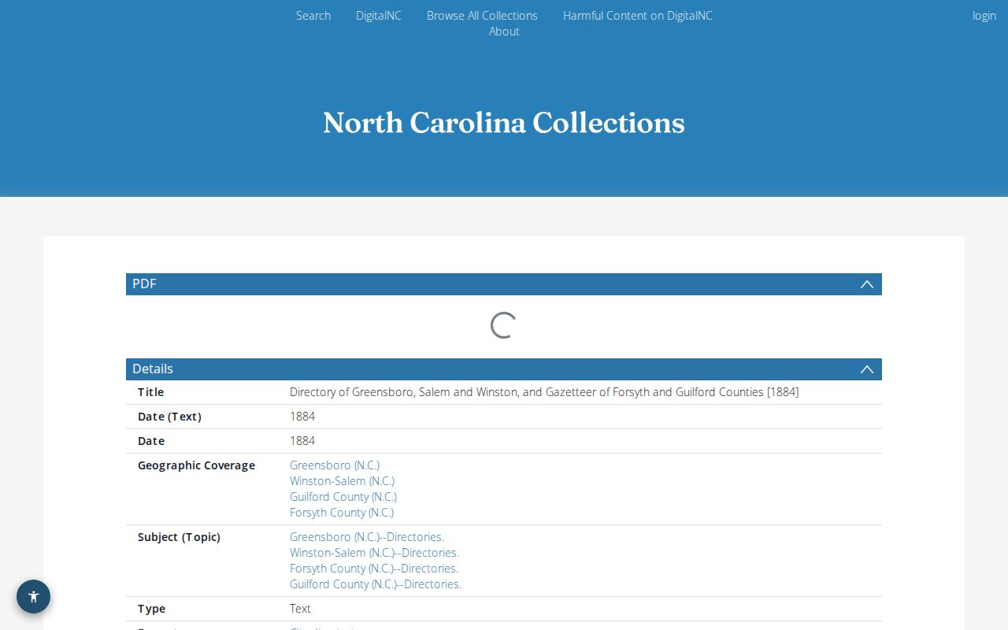Select Guilford County (N.C.)--Directories subject link

coord(376,584)
